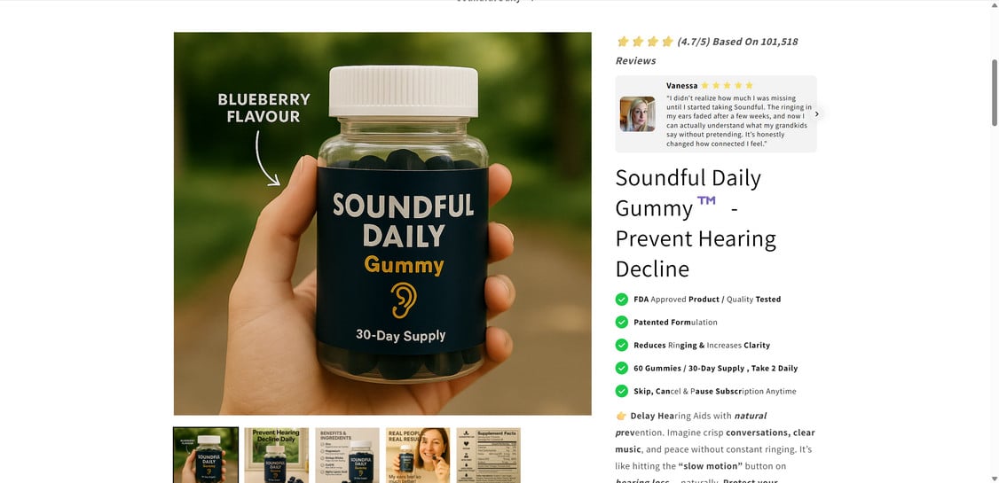Click the green checkmark beside 60 Gummies
This screenshot has width=999, height=483.
[x=622, y=368]
